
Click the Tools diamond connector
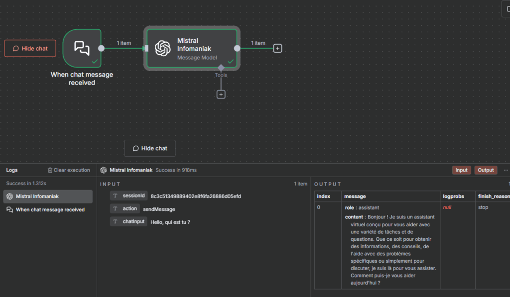(x=221, y=68)
